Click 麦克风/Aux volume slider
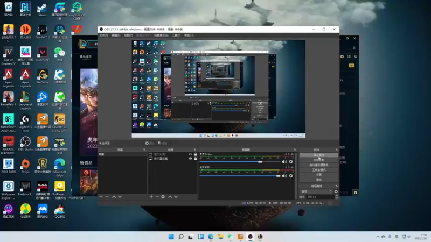The image size is (431, 242). click(240, 162)
